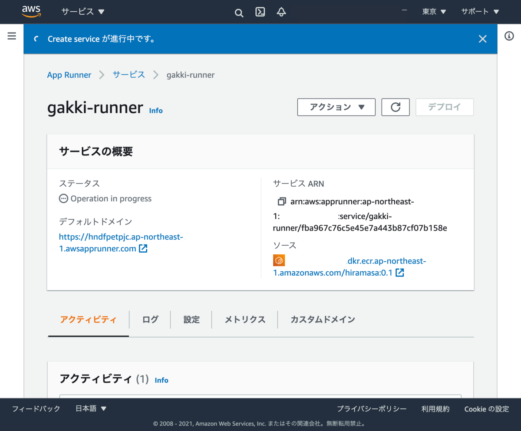This screenshot has width=521, height=431.
Task: Open the hamburger side navigation menu
Action: 12,36
